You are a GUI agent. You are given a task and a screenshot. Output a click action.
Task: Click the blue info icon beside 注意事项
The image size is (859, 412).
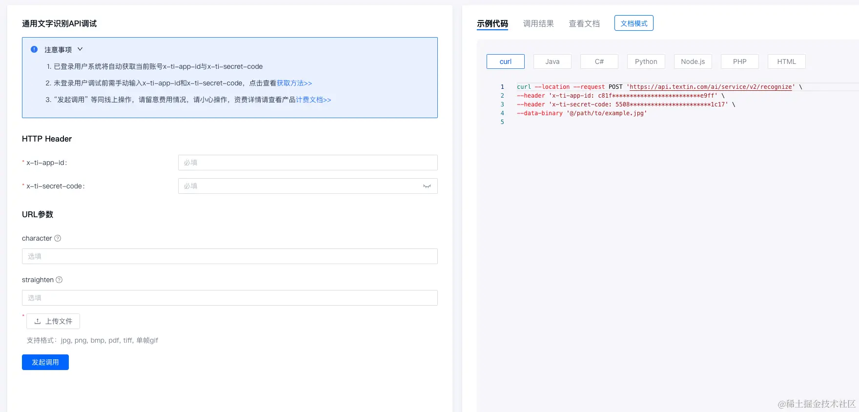tap(34, 49)
